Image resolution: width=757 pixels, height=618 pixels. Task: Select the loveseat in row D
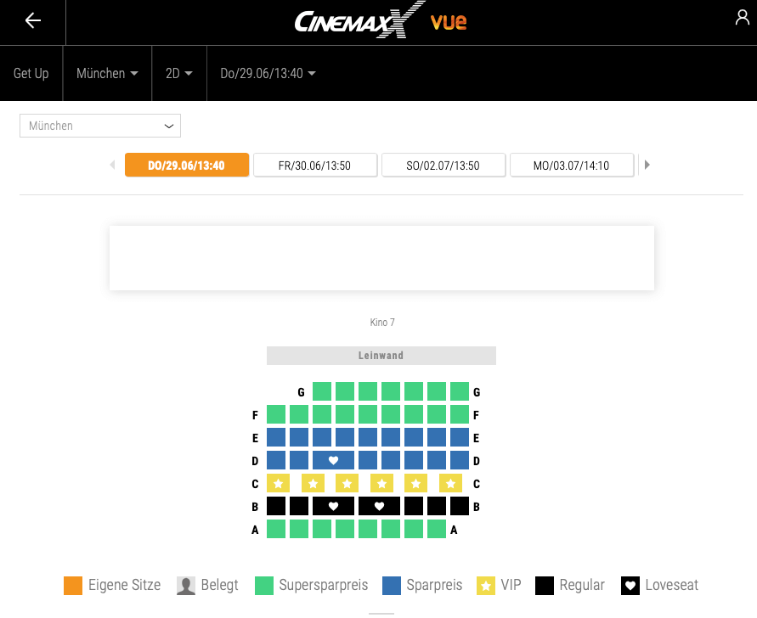point(333,460)
